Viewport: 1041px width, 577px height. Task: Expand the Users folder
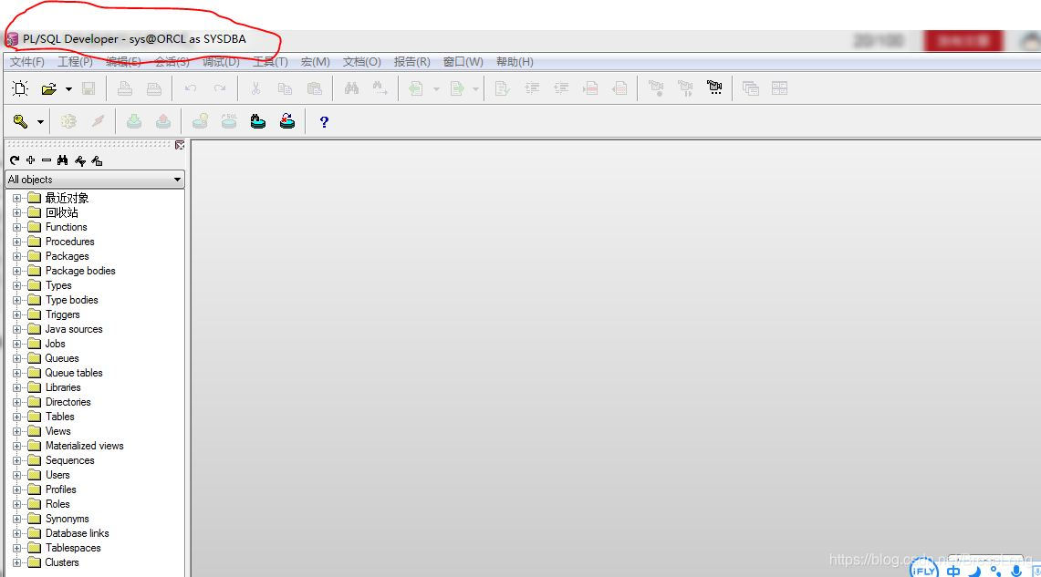pyautogui.click(x=17, y=476)
